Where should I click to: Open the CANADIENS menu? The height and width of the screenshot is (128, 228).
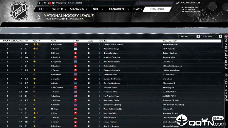coord(119,9)
